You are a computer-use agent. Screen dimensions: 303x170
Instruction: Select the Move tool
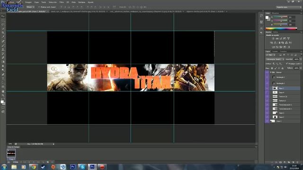[x=3, y=17]
